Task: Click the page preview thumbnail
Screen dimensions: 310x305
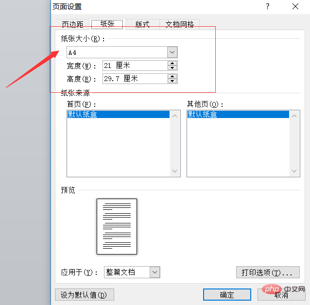Action: (117, 226)
